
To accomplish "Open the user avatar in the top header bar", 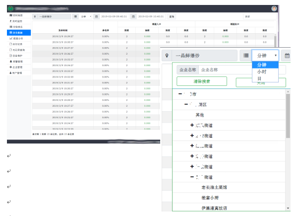I will 274,8.
